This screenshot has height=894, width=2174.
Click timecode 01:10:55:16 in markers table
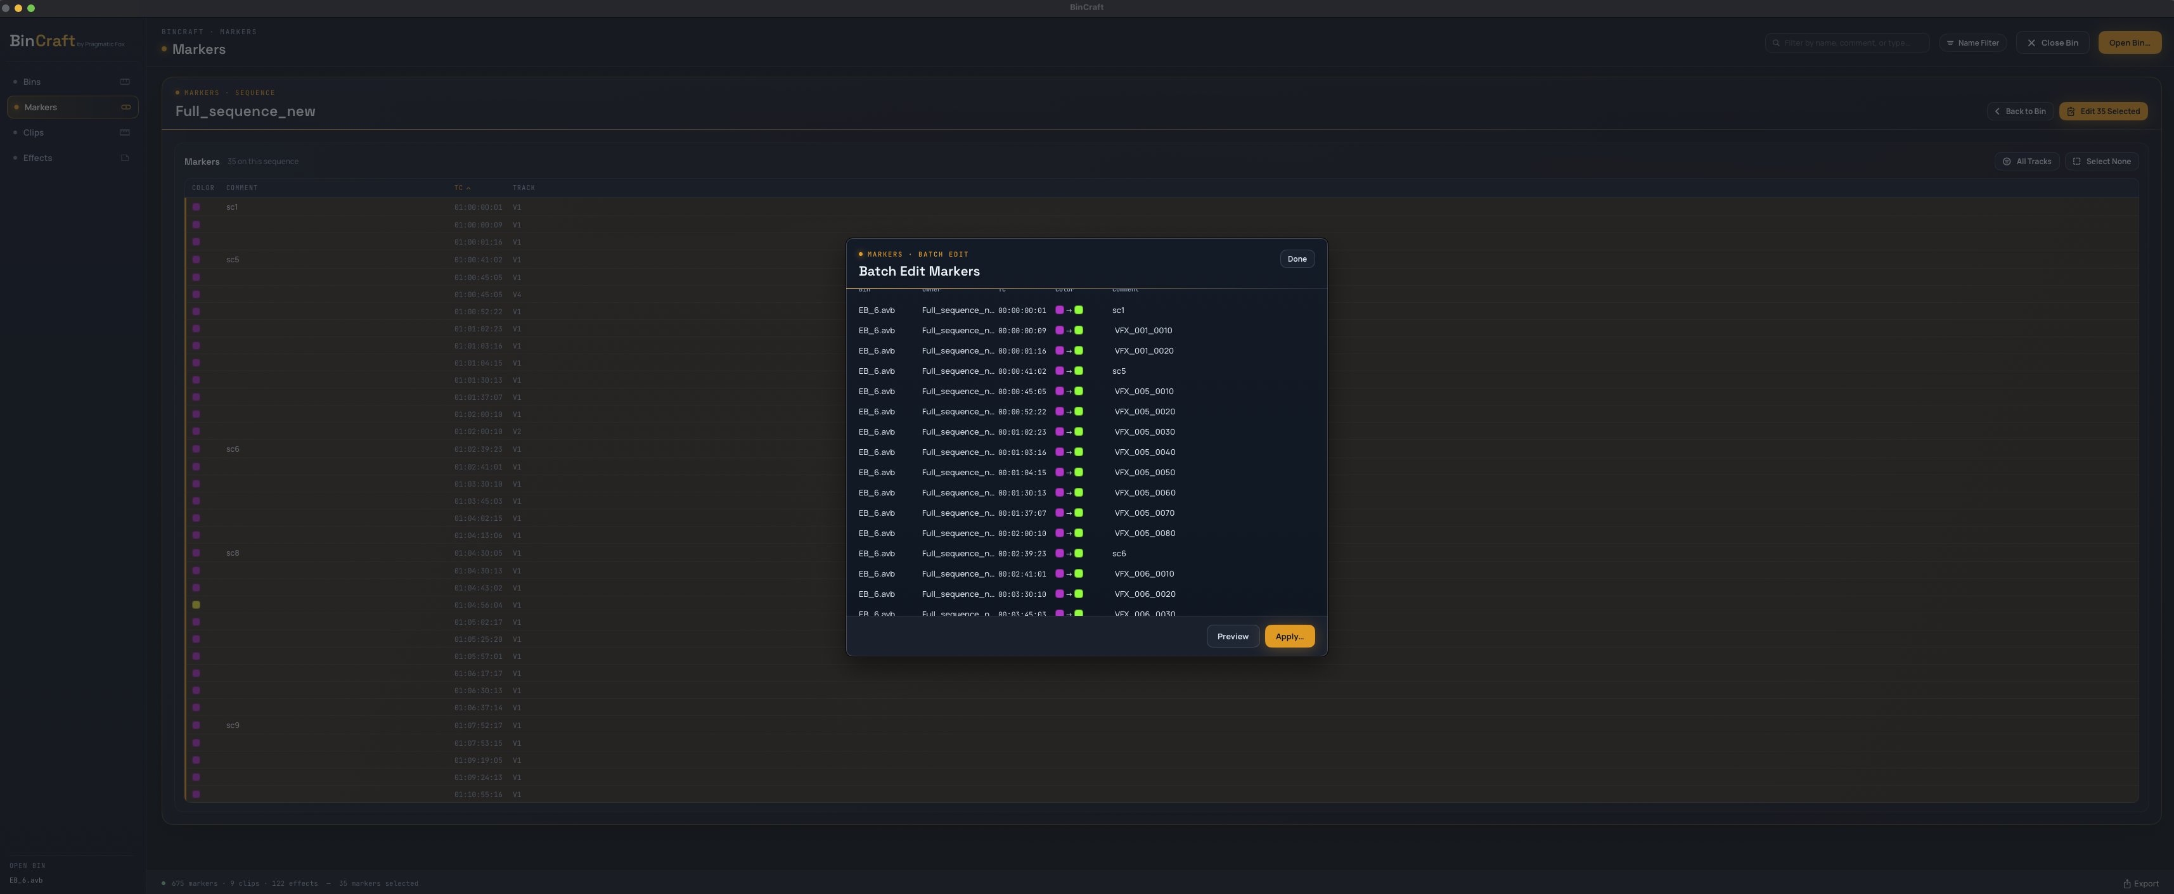click(x=478, y=795)
